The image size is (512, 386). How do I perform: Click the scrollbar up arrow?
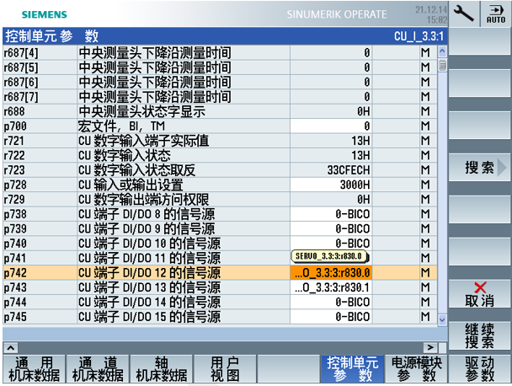click(442, 51)
